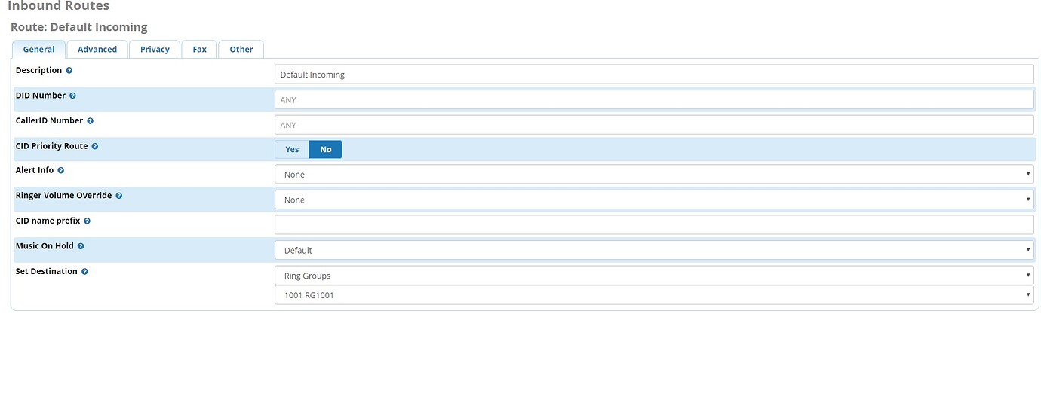Open the Ring Groups destination dropdown
This screenshot has height=393, width=1041.
tap(653, 276)
